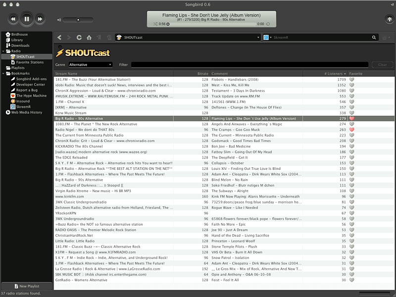Sort by the Stream Name column header
Viewport: 396px width, 297px height.
[114, 74]
